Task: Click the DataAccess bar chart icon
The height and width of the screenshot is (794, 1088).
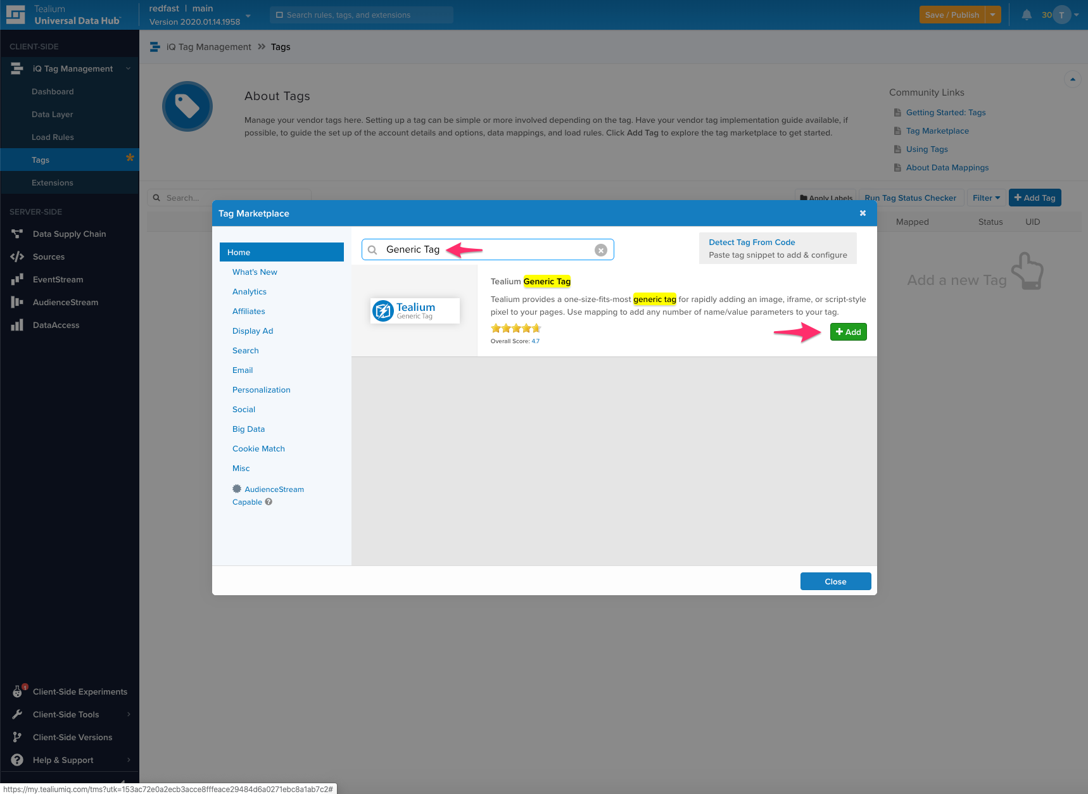Action: coord(17,325)
